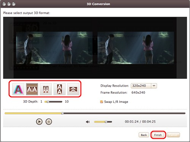The height and width of the screenshot is (142, 190).
Task: Click the Cancel button
Action: [x=173, y=135]
